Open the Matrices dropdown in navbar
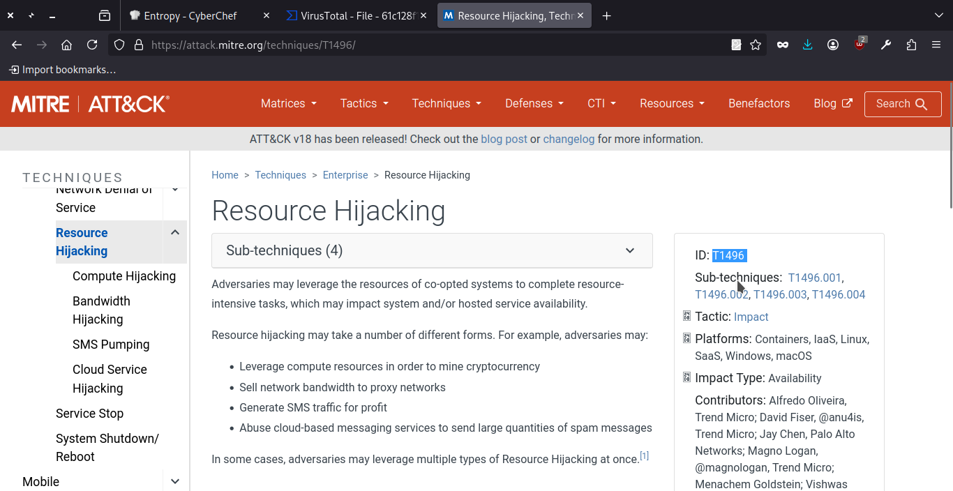Screen dimensions: 953x491 288,103
